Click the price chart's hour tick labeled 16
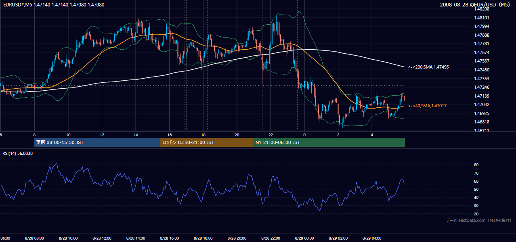Viewport: 516px width, 242px height. 169,135
